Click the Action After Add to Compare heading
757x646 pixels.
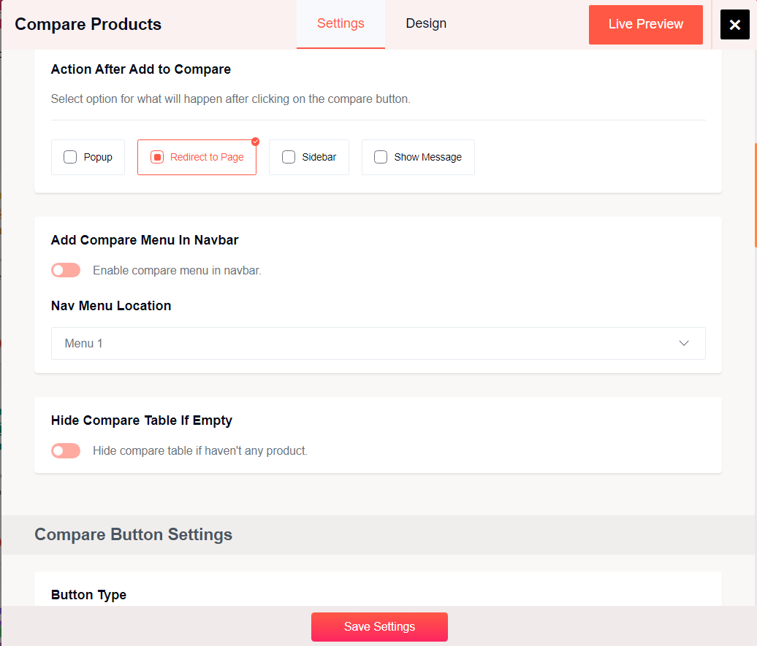tap(140, 69)
